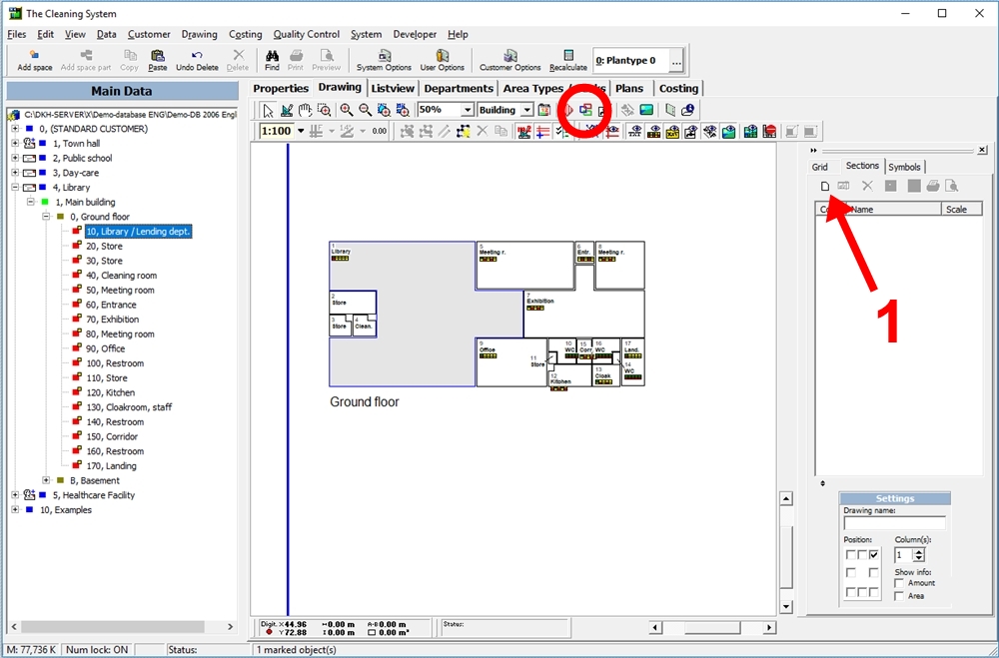Screen dimensions: 999x658
Task: Click the info cursor icon in drawing toolbar
Action: pyautogui.click(x=687, y=110)
